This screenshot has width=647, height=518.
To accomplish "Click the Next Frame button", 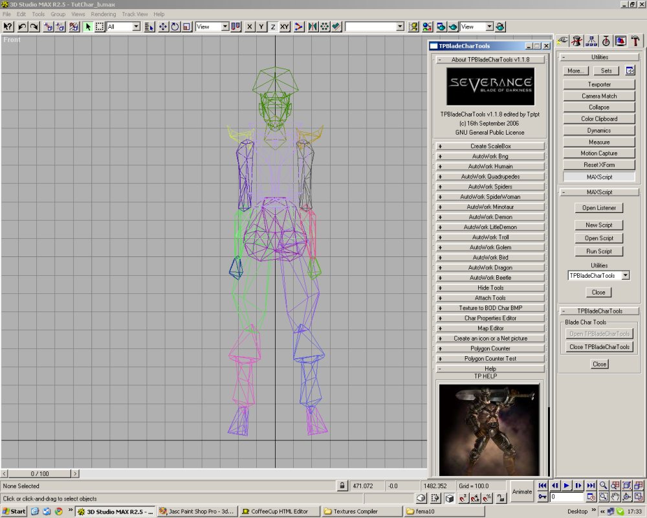I will [579, 486].
